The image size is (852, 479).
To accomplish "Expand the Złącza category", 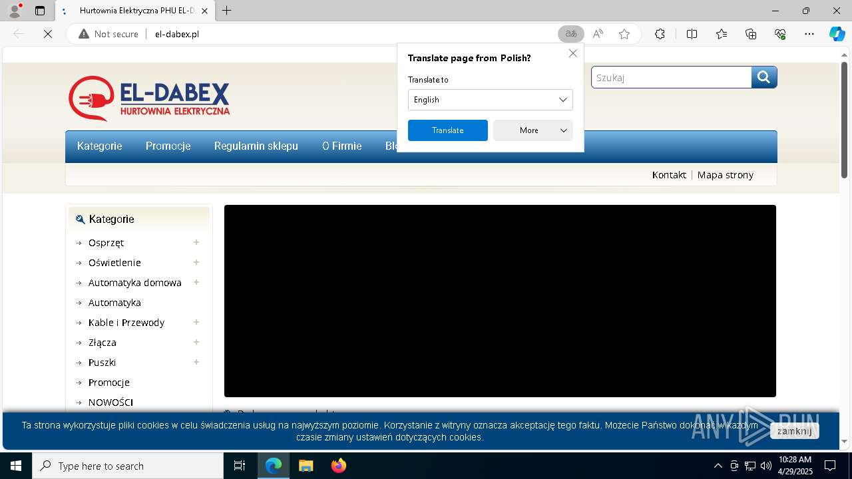I will pyautogui.click(x=196, y=342).
